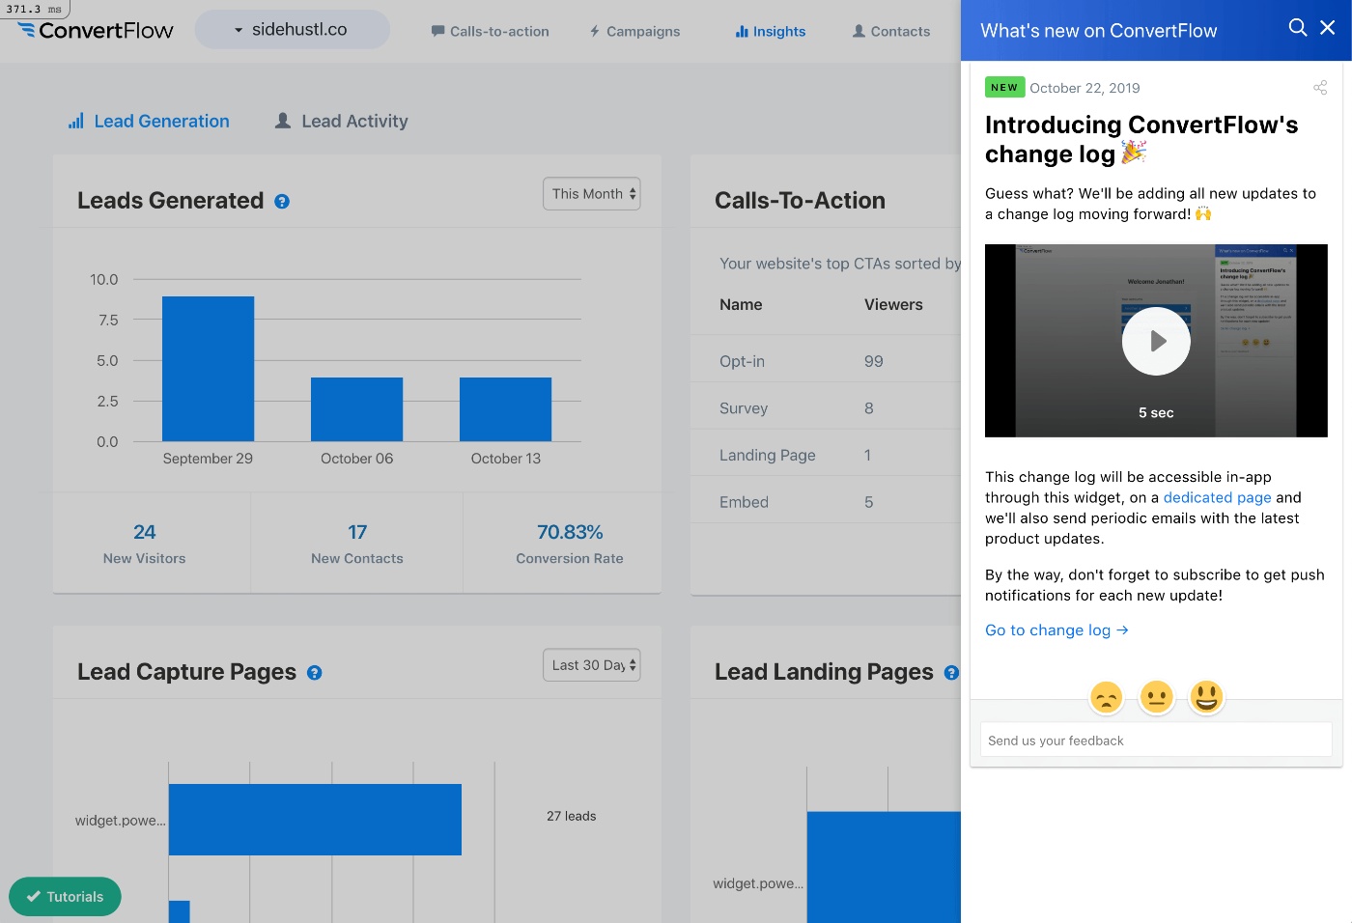
Task: Follow the dedicated page link
Action: point(1217,497)
